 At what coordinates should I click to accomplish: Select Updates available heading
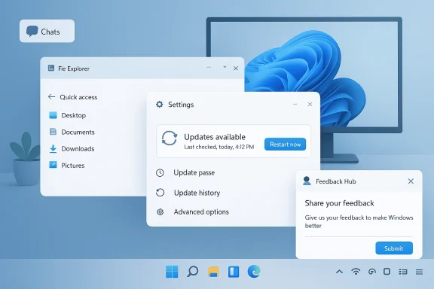coord(215,137)
